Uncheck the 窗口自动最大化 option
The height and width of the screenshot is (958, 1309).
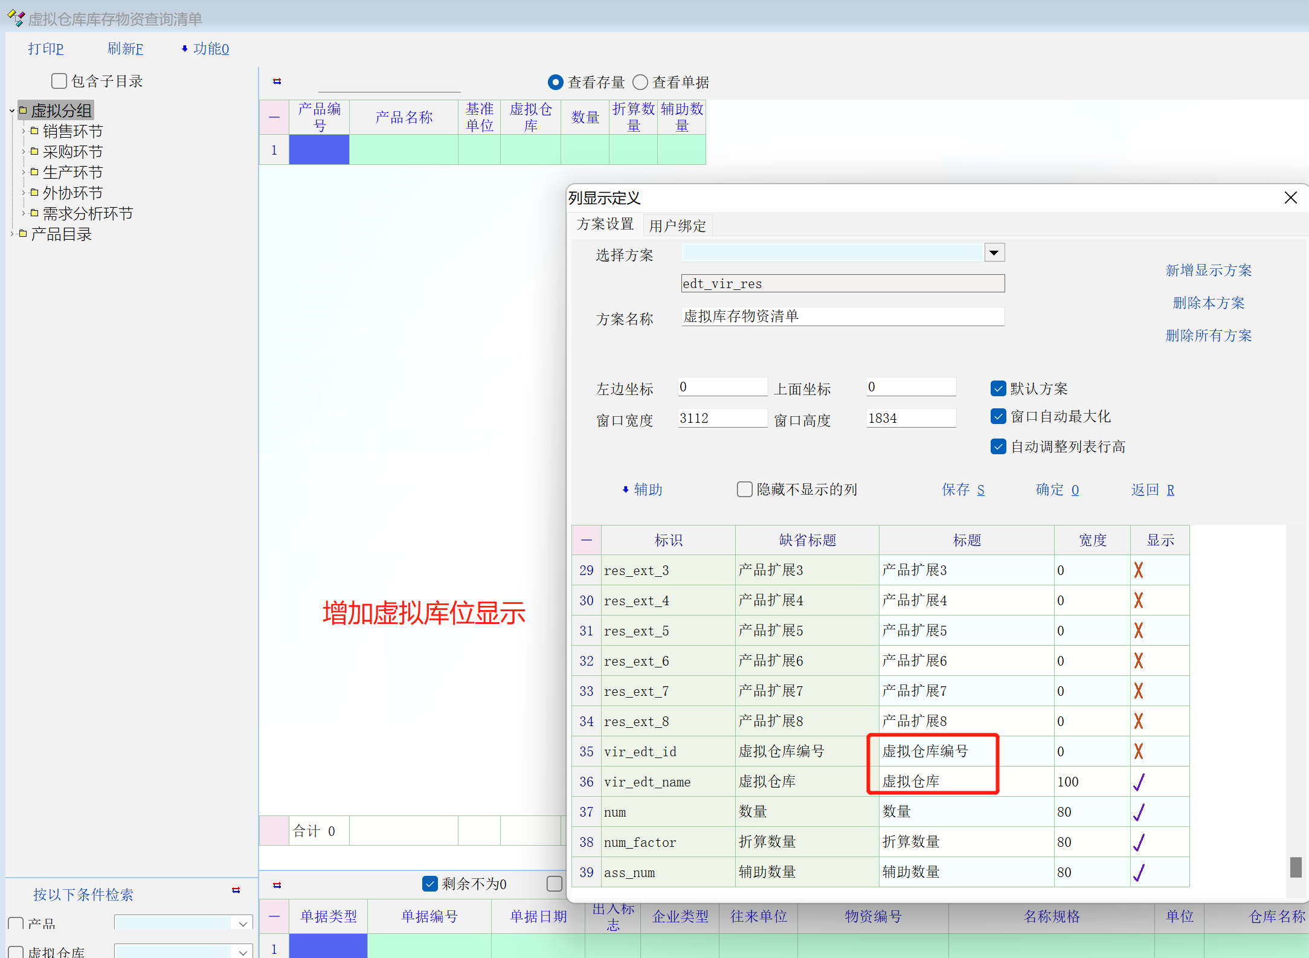[x=998, y=417]
